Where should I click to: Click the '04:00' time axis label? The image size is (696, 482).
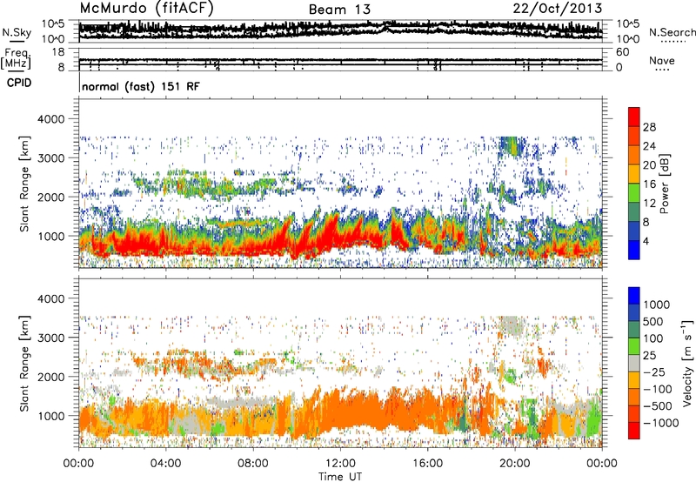[165, 464]
